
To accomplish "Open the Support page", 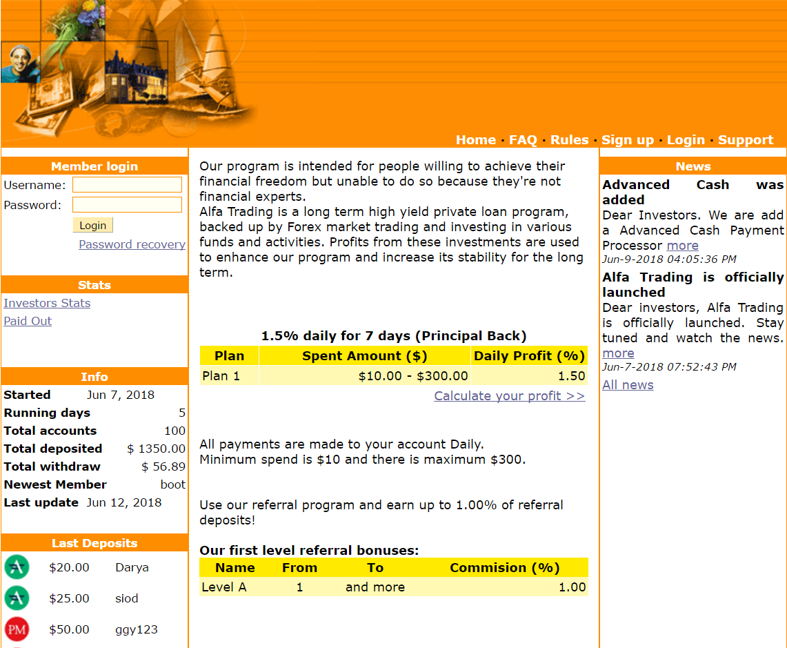I will pos(746,139).
